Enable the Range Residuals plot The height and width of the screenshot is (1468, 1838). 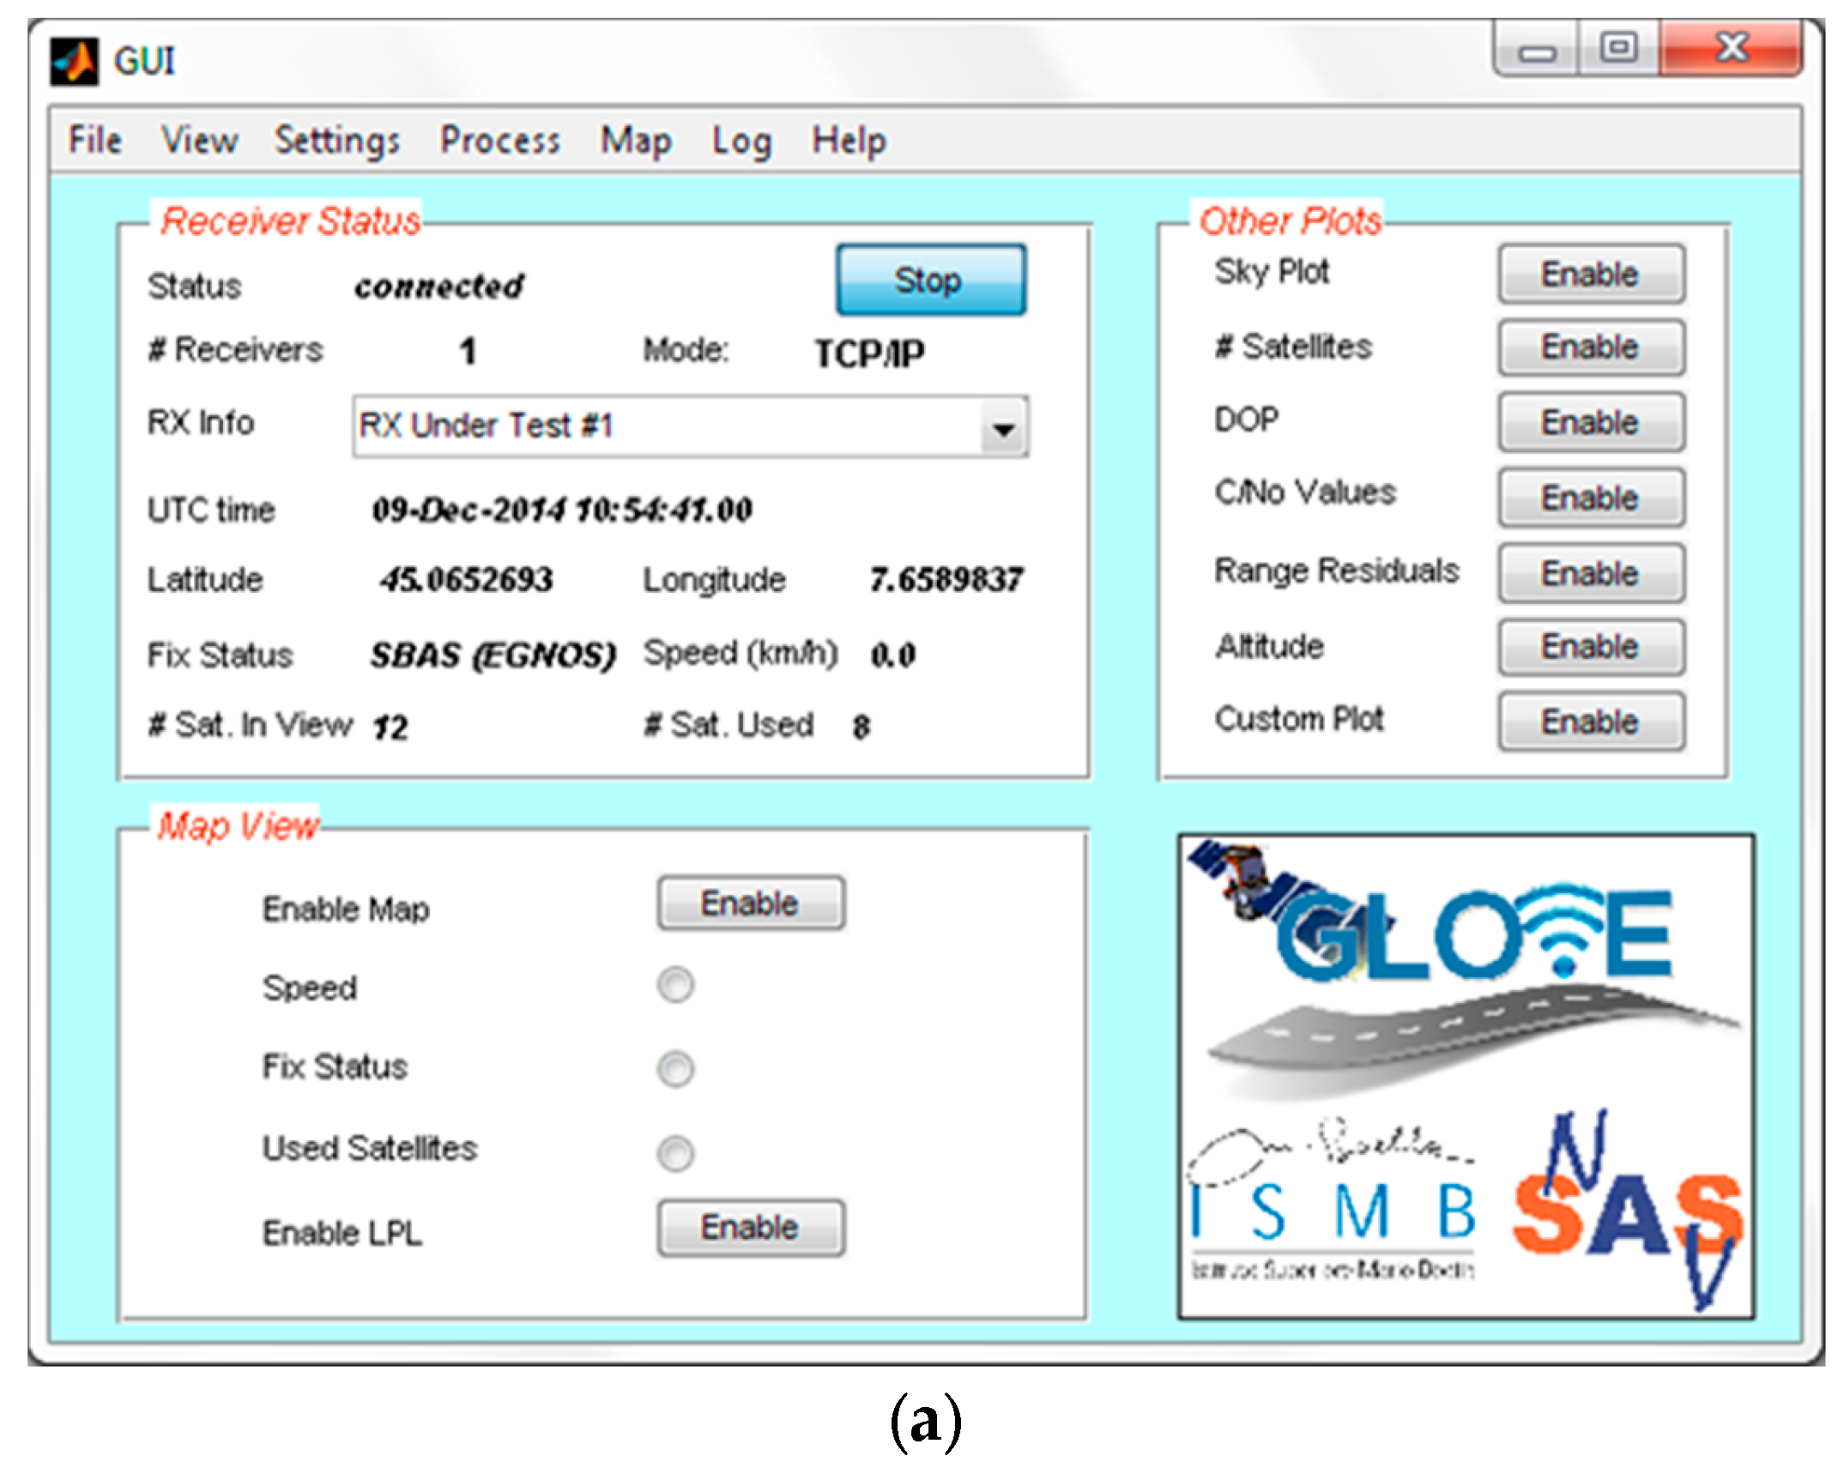coord(1590,572)
